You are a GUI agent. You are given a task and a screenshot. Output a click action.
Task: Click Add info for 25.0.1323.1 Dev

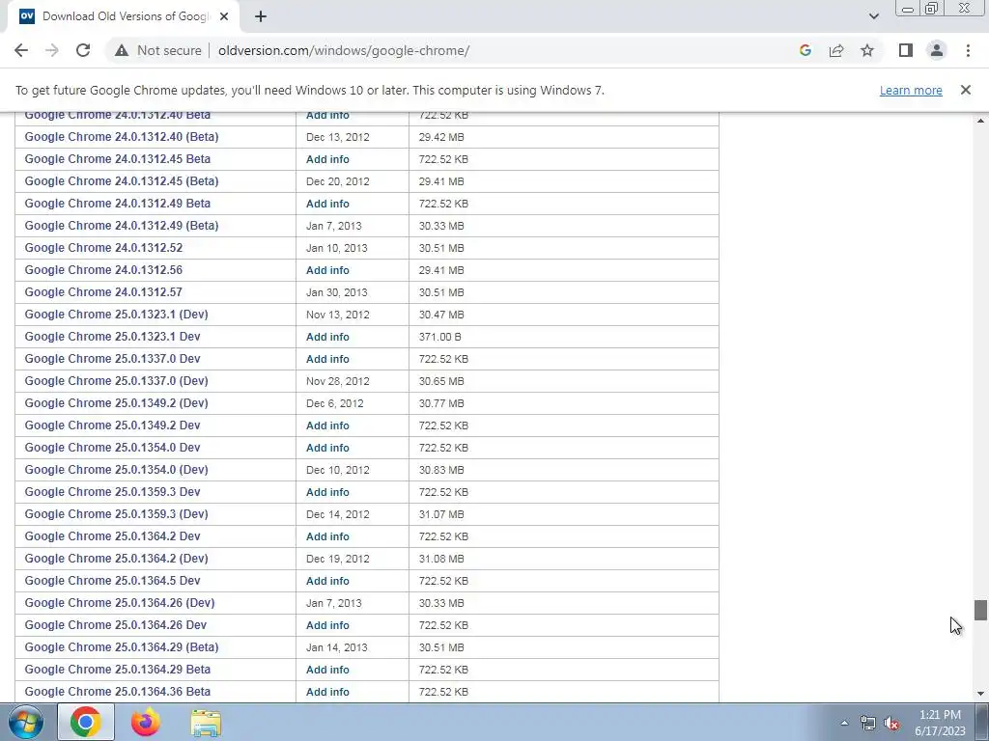[327, 337]
